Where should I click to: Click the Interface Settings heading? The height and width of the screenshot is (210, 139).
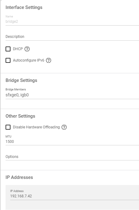24,7
